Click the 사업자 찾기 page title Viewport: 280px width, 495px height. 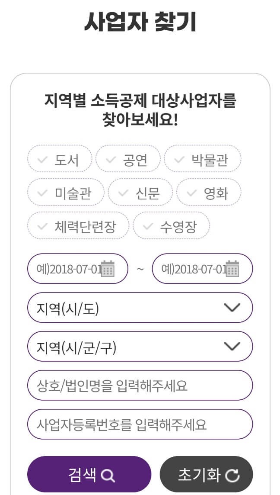[x=140, y=22]
